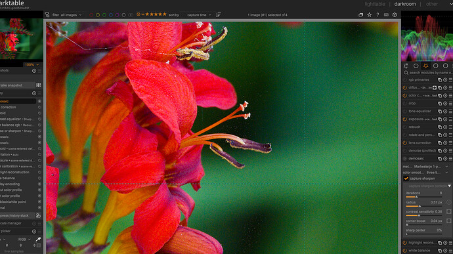This screenshot has width=453, height=254.
Task: Enable the capture sharpen checkbox
Action: (406, 179)
